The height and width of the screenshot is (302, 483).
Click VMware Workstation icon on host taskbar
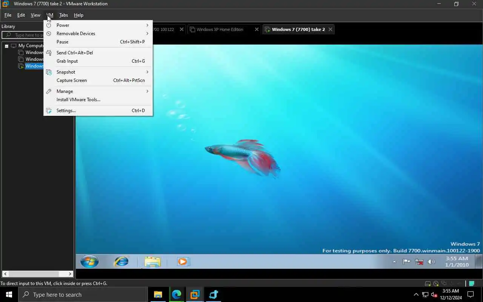tap(195, 294)
